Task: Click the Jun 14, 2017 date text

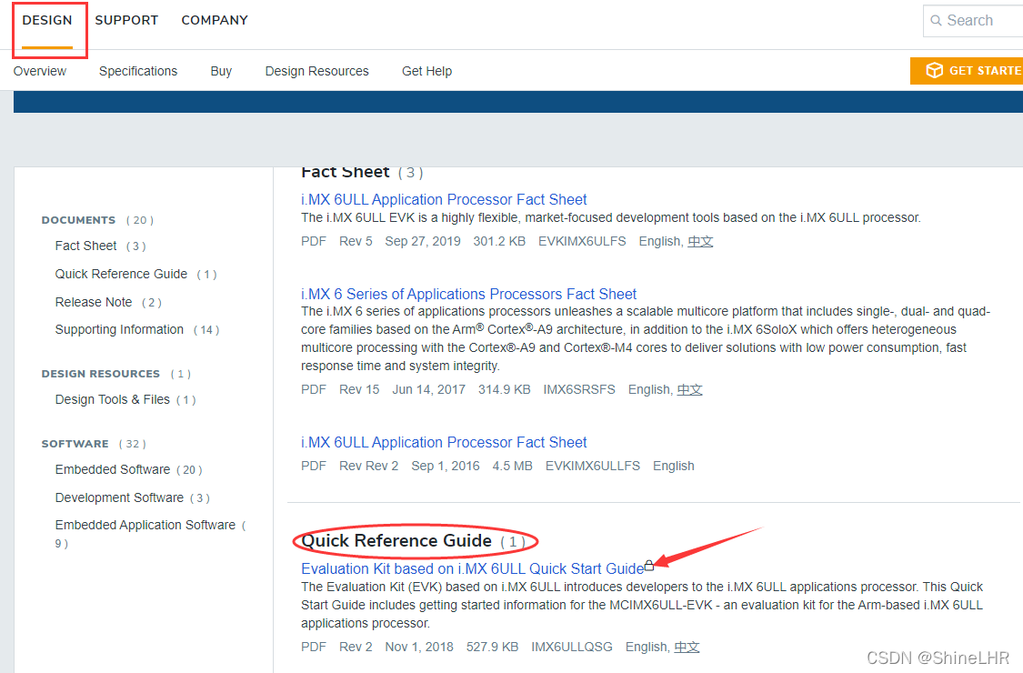Action: pos(428,389)
